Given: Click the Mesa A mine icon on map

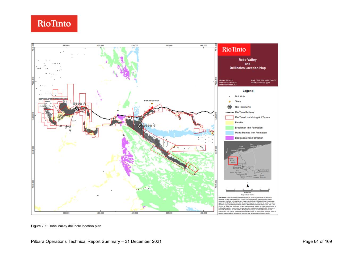Looking at the screenshot, I should pyautogui.click(x=76, y=109).
